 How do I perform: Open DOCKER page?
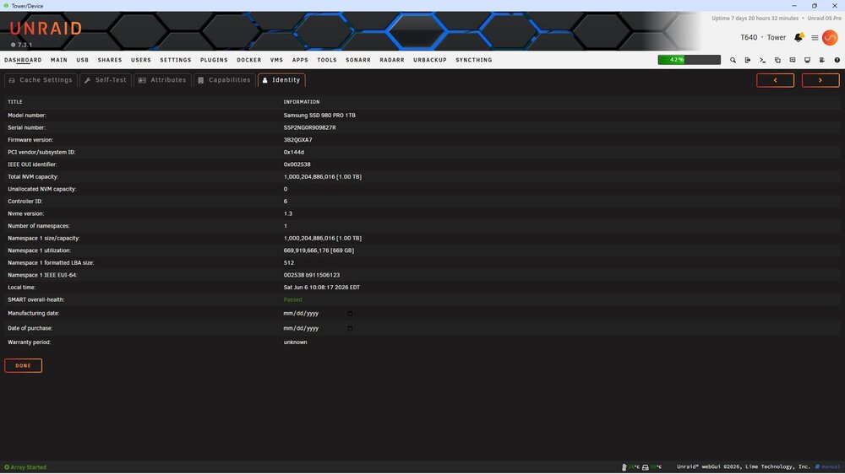pyautogui.click(x=249, y=60)
